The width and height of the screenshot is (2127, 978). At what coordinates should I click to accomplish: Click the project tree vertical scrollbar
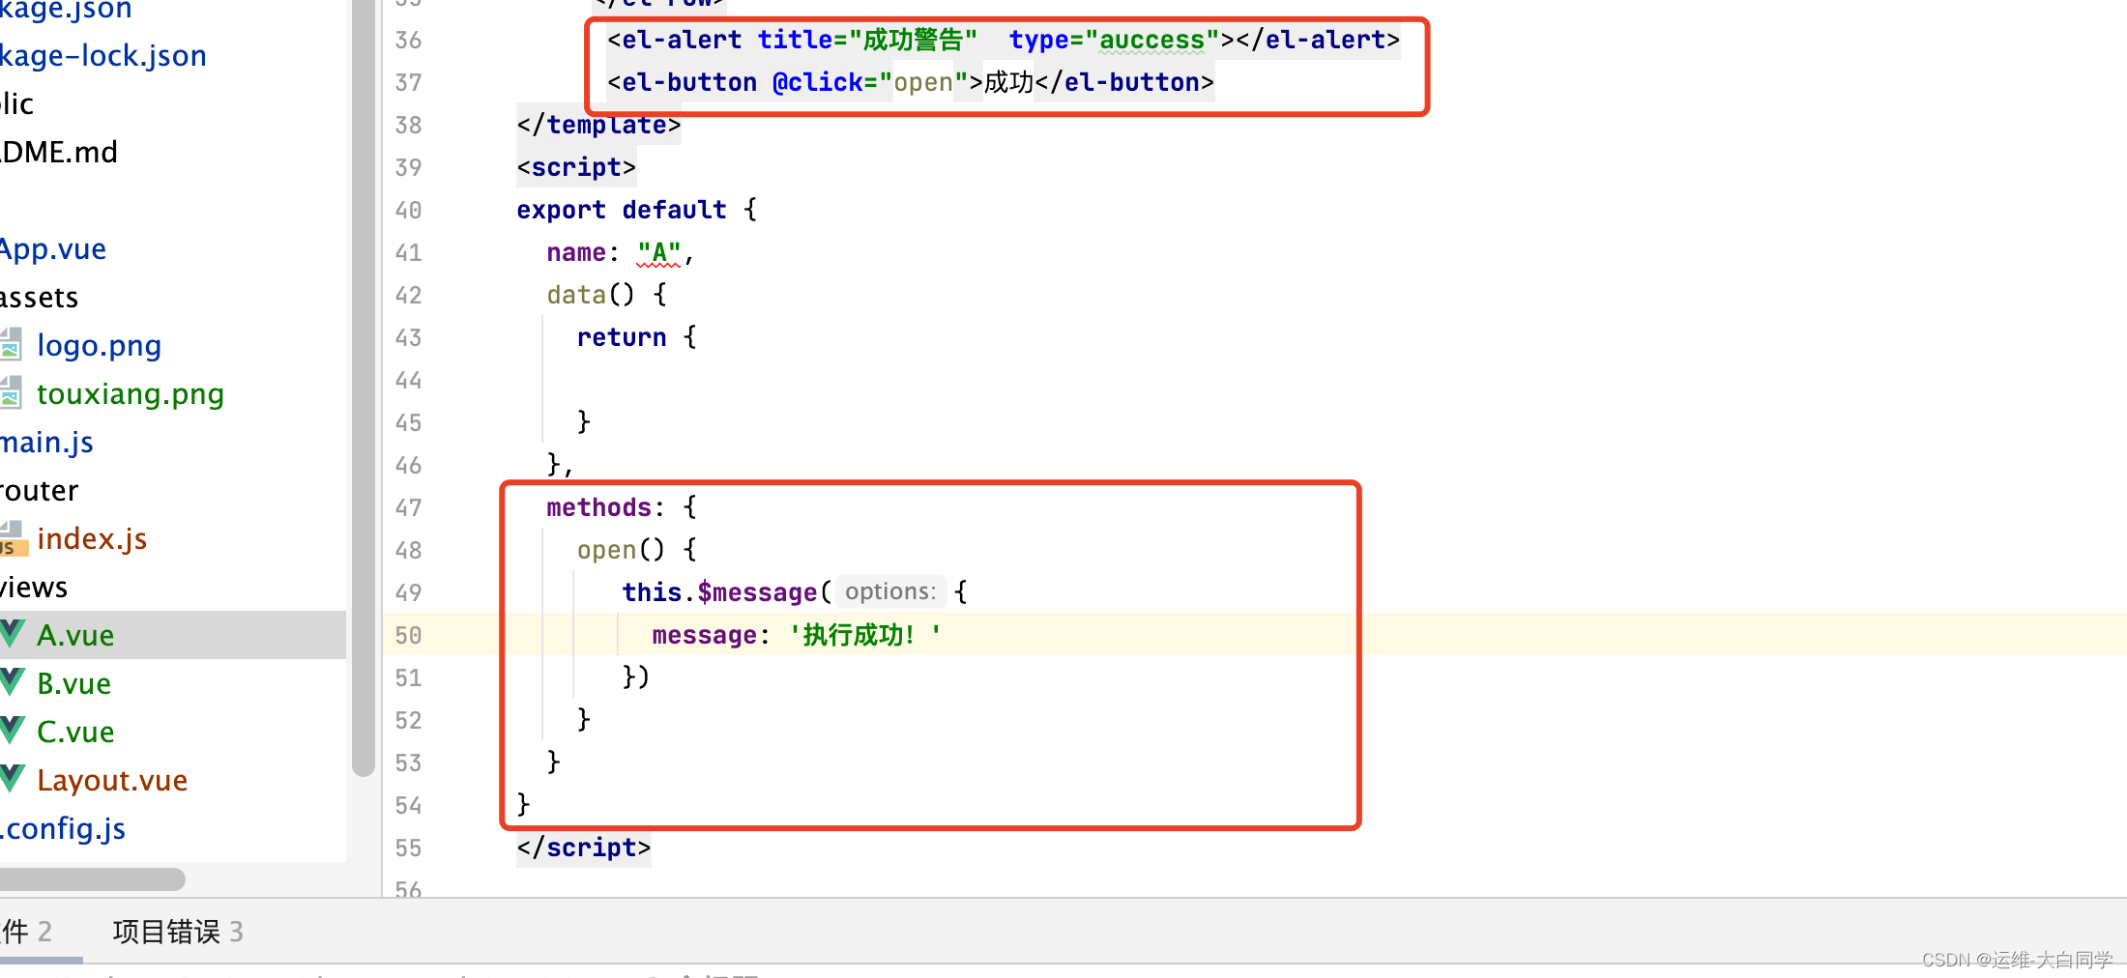pyautogui.click(x=364, y=387)
